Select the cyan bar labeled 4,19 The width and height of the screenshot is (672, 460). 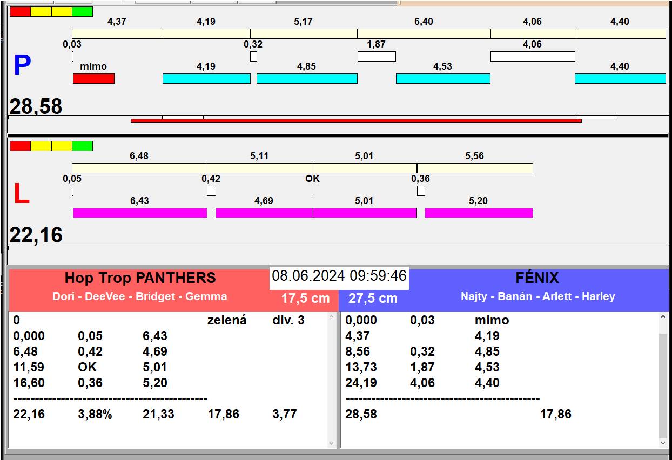point(206,78)
